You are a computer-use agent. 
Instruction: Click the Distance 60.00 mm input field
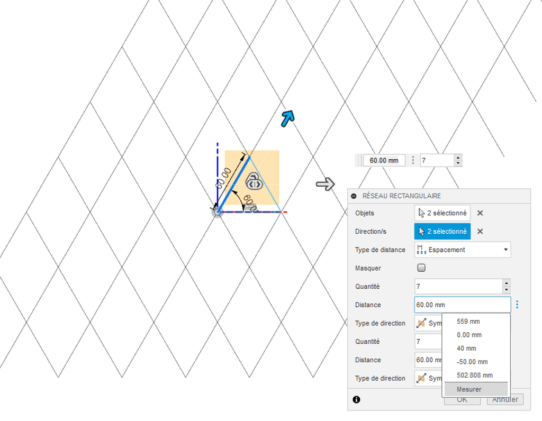tap(462, 305)
